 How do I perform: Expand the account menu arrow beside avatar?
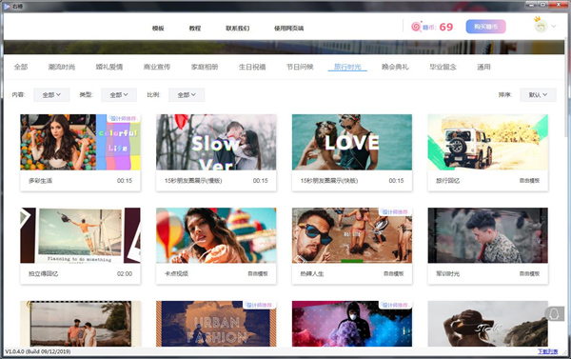(554, 27)
